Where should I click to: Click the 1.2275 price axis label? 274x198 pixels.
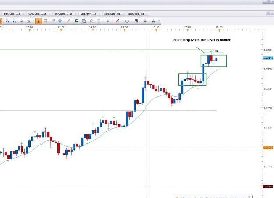coord(268,88)
